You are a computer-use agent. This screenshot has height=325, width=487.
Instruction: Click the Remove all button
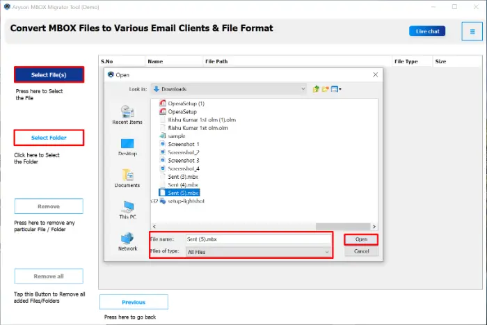coord(49,276)
